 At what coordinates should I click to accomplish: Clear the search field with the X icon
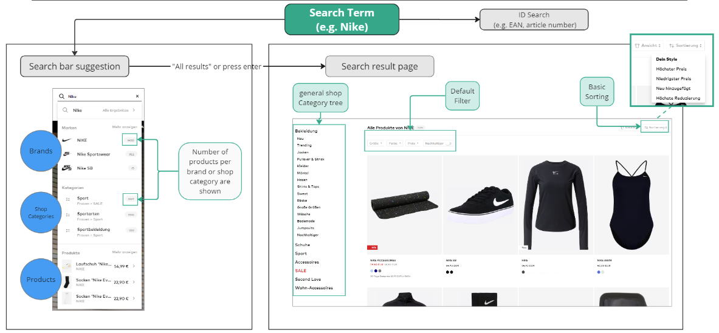point(137,96)
